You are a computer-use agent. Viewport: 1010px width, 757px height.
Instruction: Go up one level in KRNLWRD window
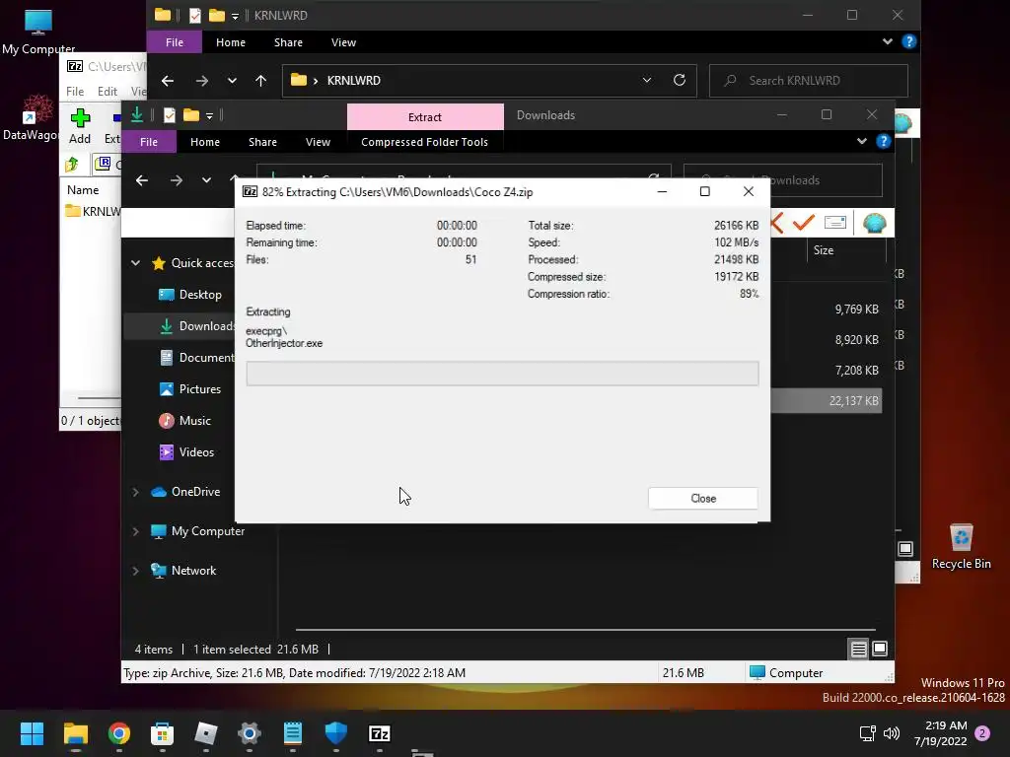260,81
